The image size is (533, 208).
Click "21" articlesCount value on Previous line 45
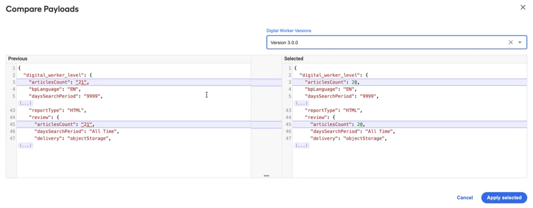point(86,125)
